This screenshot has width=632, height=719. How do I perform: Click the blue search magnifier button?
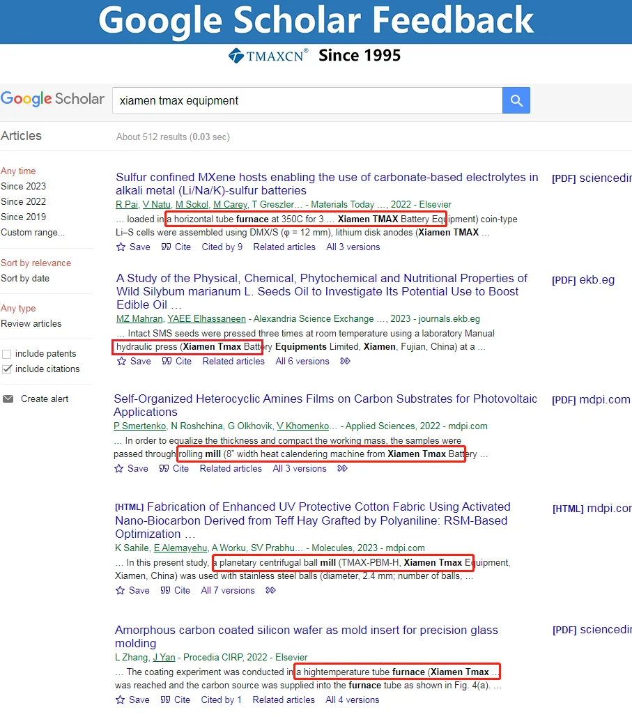pyautogui.click(x=516, y=100)
